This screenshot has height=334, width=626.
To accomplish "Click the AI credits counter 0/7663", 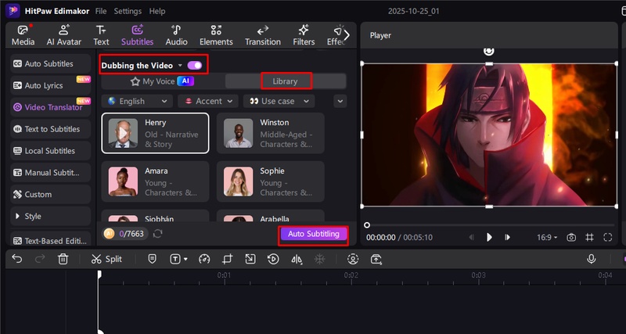I will [125, 234].
